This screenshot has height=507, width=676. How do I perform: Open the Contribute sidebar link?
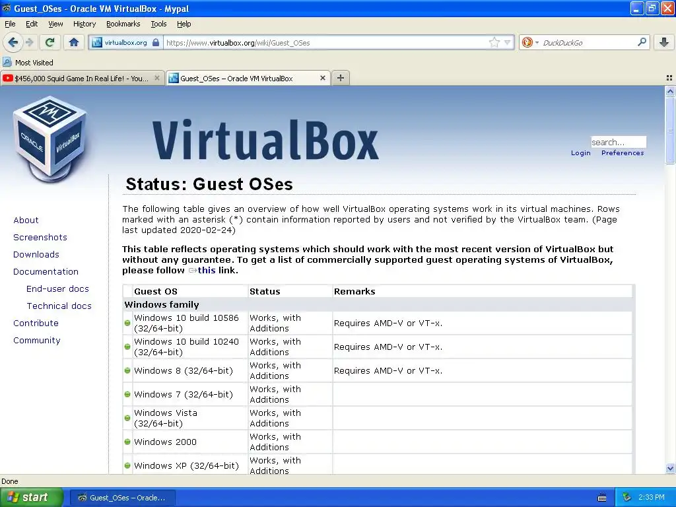coord(36,323)
